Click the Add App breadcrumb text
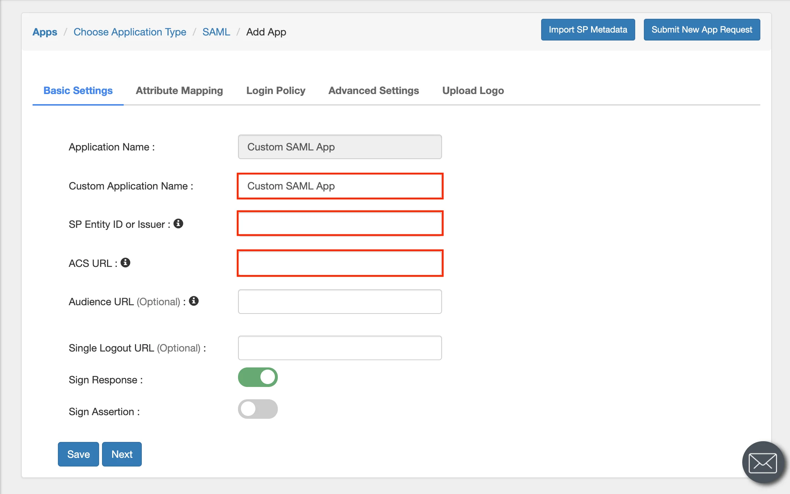The height and width of the screenshot is (494, 790). click(266, 32)
